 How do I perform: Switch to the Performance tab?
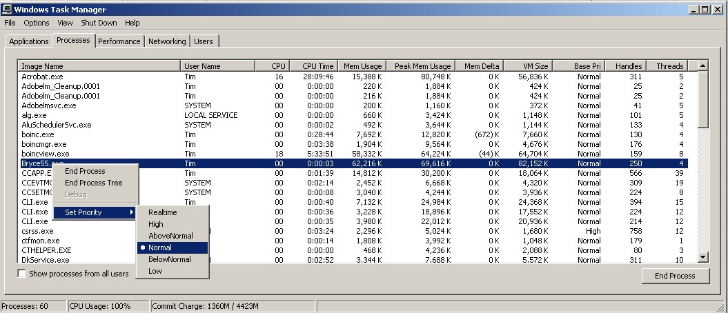[x=119, y=41]
